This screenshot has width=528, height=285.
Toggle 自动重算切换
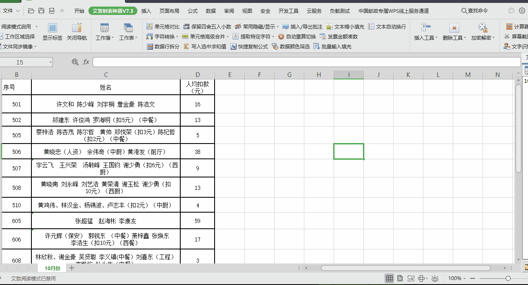tap(297, 36)
